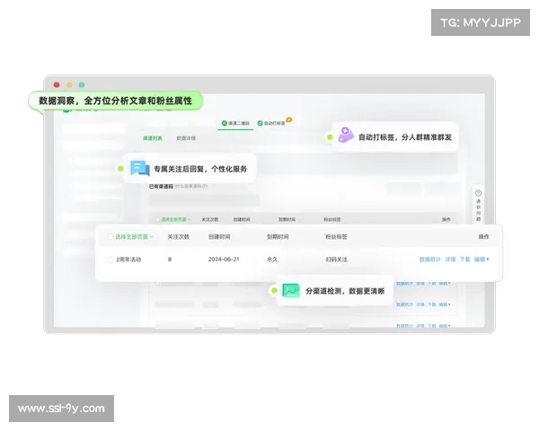Image resolution: width=539 pixels, height=431 pixels.
Task: Click the 数据洞察，全方位分析文章和粉丝属性 green banner
Action: click(116, 101)
